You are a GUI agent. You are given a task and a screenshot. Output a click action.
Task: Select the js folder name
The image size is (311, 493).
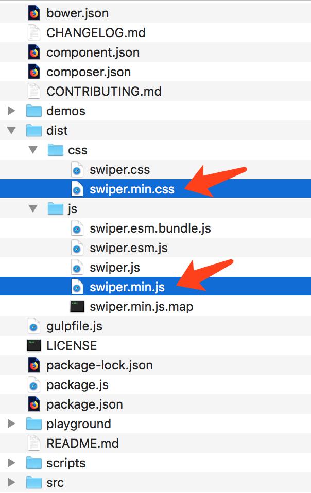pyautogui.click(x=72, y=209)
